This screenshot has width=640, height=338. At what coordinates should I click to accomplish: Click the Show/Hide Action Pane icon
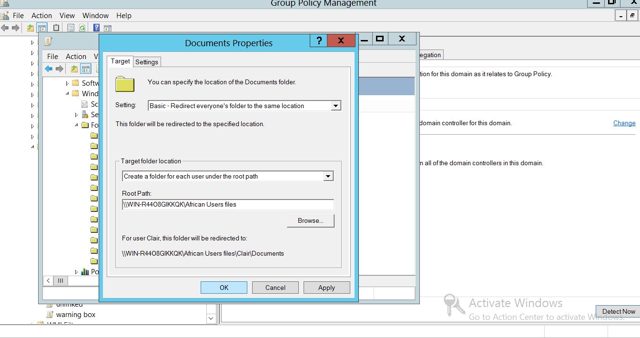click(108, 28)
